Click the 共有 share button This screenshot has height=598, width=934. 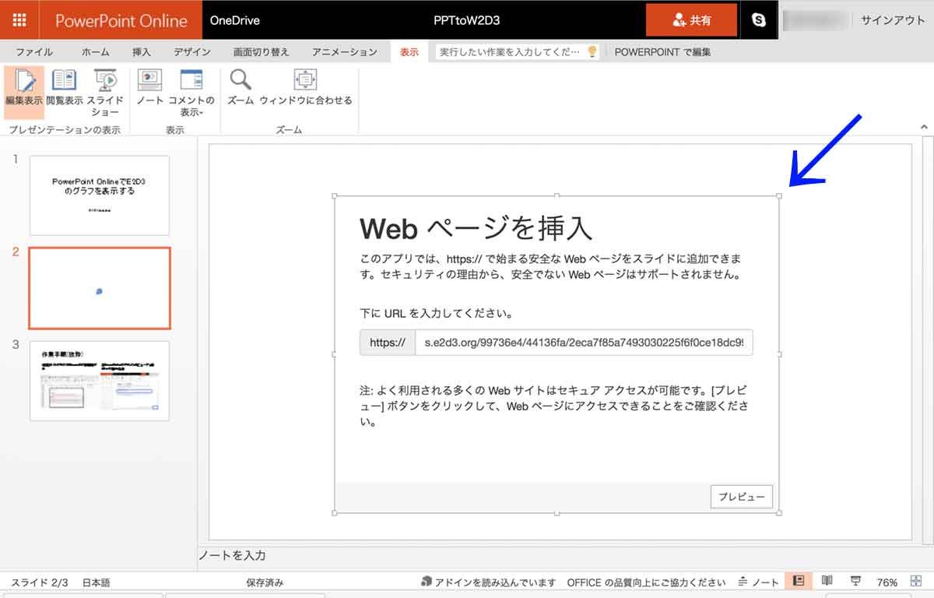point(692,20)
